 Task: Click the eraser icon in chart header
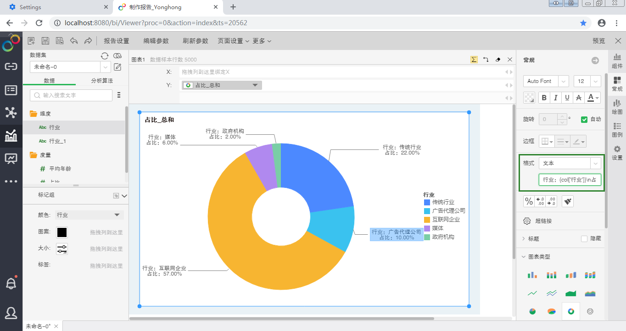[498, 60]
